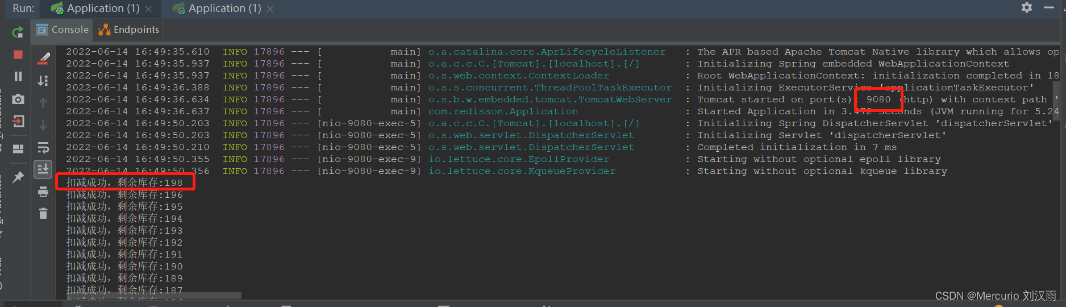1066x307 pixels.
Task: Click com.redisson.Application logger name
Action: coord(503,111)
